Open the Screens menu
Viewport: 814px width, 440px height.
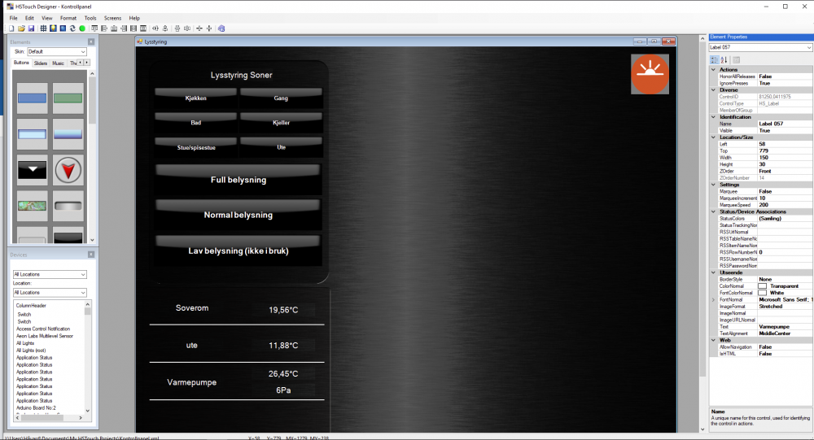tap(112, 18)
